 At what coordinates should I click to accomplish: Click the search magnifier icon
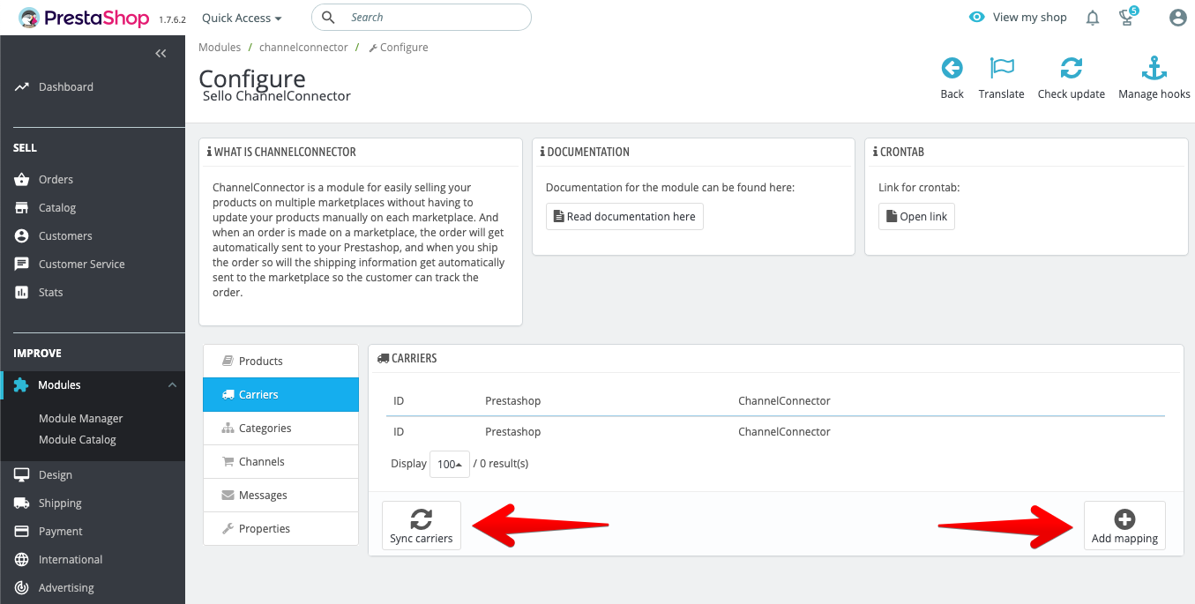click(328, 18)
